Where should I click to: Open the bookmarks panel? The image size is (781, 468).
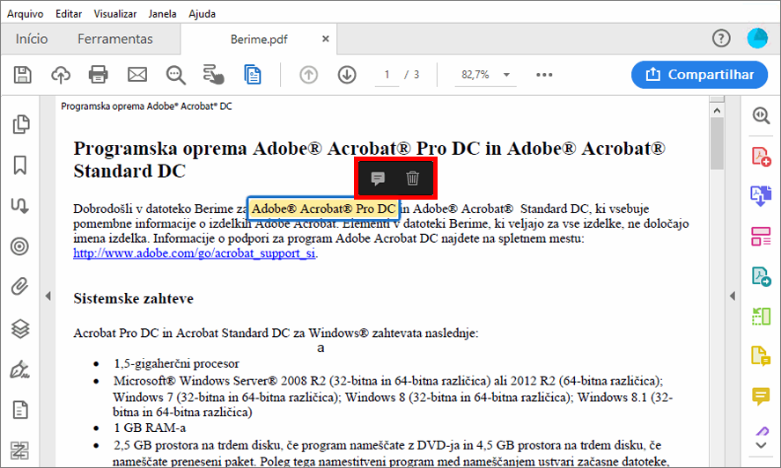[20, 165]
